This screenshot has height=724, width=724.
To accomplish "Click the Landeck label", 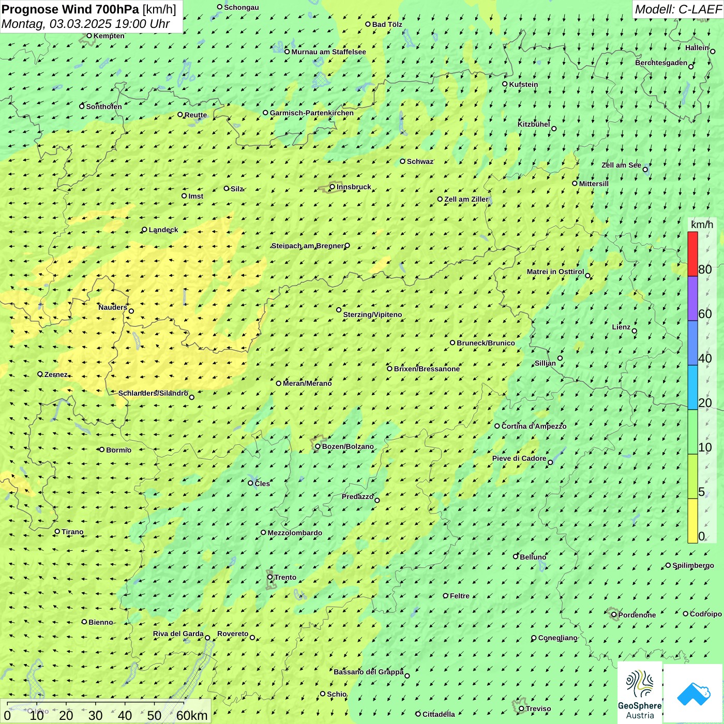I will [163, 230].
